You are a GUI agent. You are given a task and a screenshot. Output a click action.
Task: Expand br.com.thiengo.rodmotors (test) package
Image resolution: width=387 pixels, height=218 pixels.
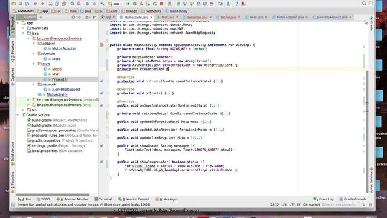coord(28,105)
